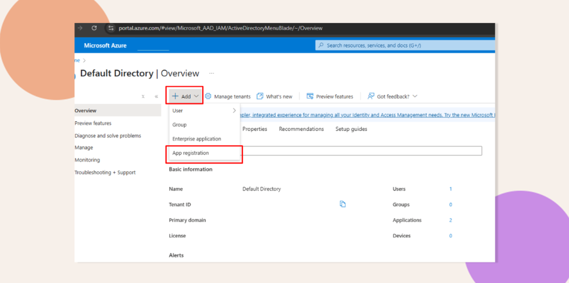Switch to the Setup guides tab
569x283 pixels.
tap(351, 129)
